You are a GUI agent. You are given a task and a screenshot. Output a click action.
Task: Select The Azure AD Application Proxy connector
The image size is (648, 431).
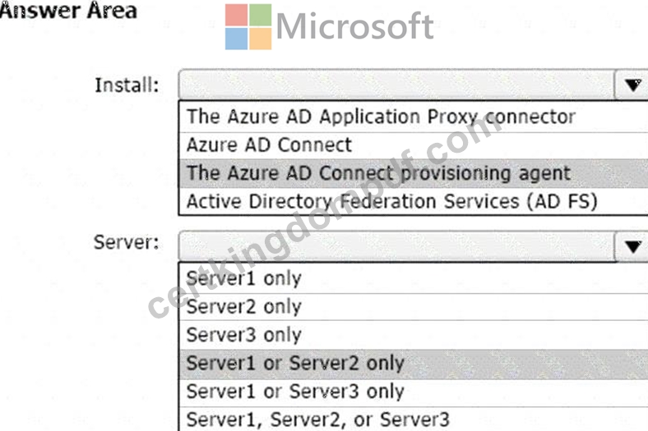click(x=414, y=117)
